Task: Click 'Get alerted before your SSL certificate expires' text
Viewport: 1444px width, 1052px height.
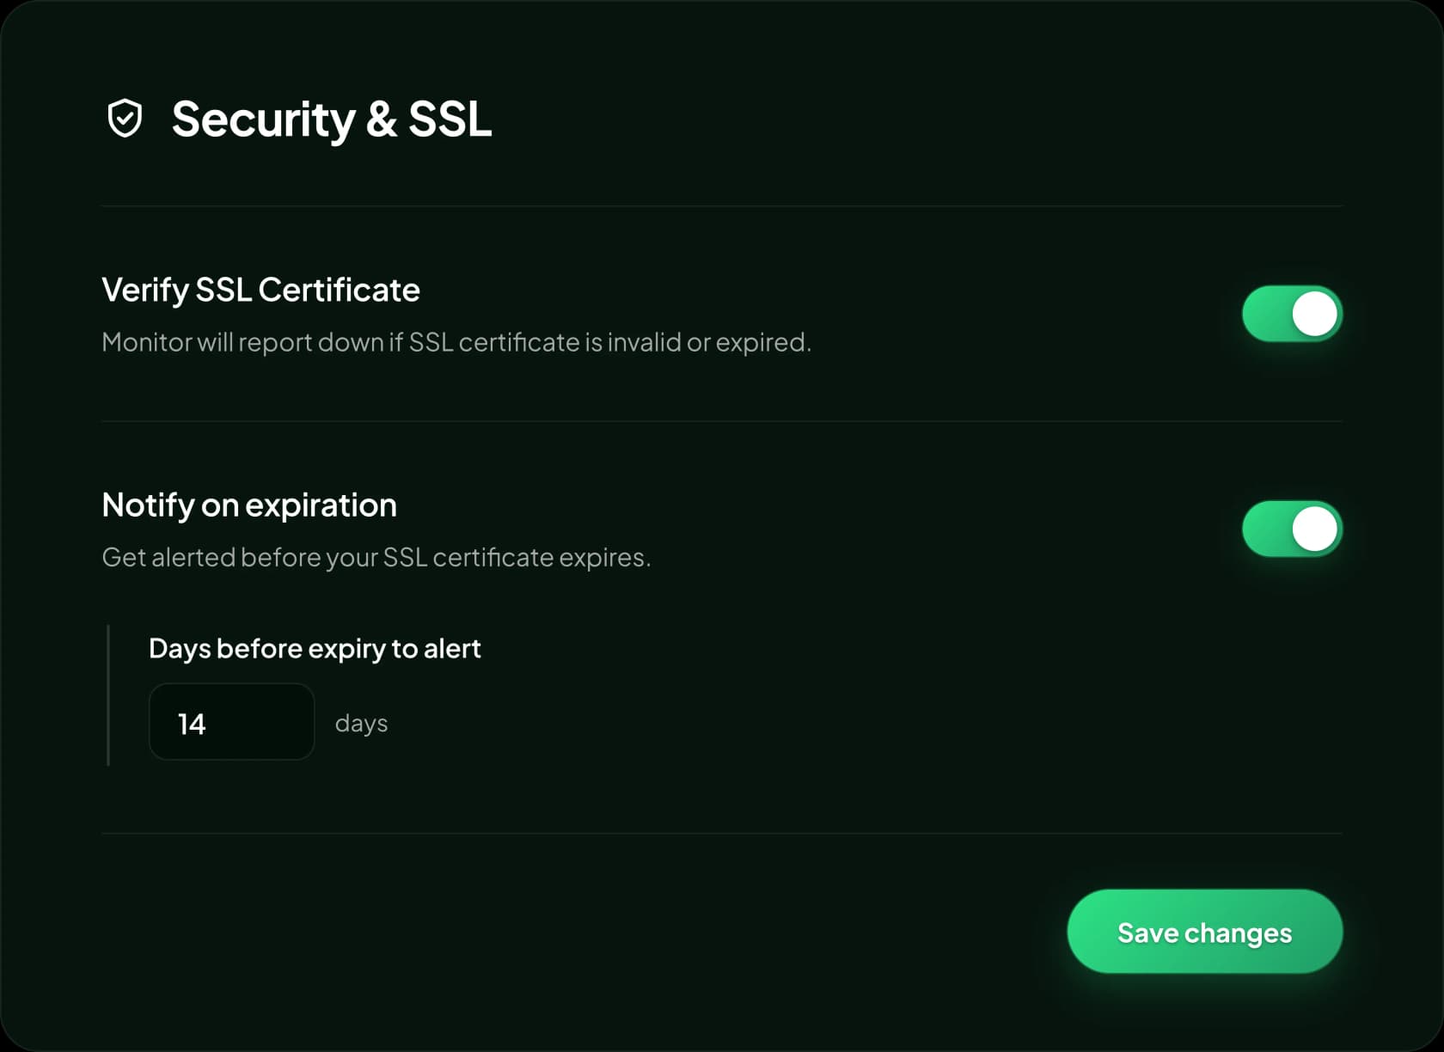Action: click(376, 557)
